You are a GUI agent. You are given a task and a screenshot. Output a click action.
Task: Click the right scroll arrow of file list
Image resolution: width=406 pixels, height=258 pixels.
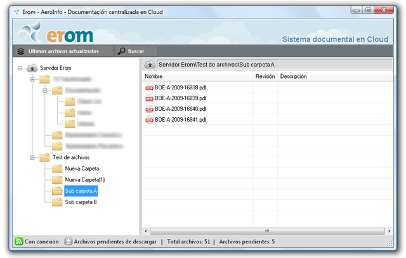pyautogui.click(x=389, y=231)
